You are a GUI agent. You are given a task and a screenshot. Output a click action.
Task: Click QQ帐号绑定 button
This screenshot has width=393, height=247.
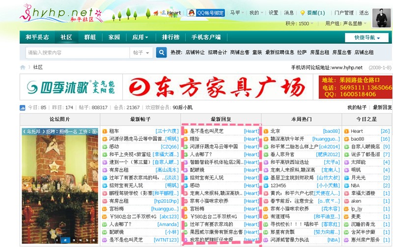pyautogui.click(x=206, y=13)
